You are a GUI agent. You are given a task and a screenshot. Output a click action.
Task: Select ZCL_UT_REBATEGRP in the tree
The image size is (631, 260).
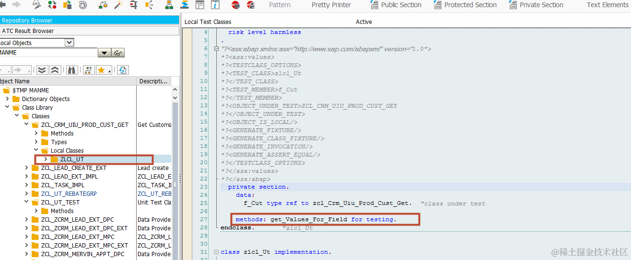pyautogui.click(x=69, y=193)
